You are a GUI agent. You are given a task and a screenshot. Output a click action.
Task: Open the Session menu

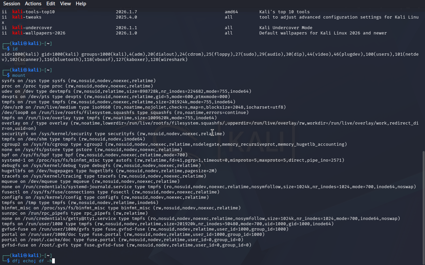[12, 4]
